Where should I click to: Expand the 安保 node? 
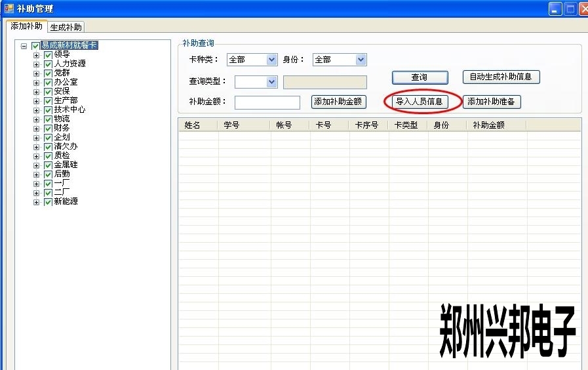click(36, 92)
